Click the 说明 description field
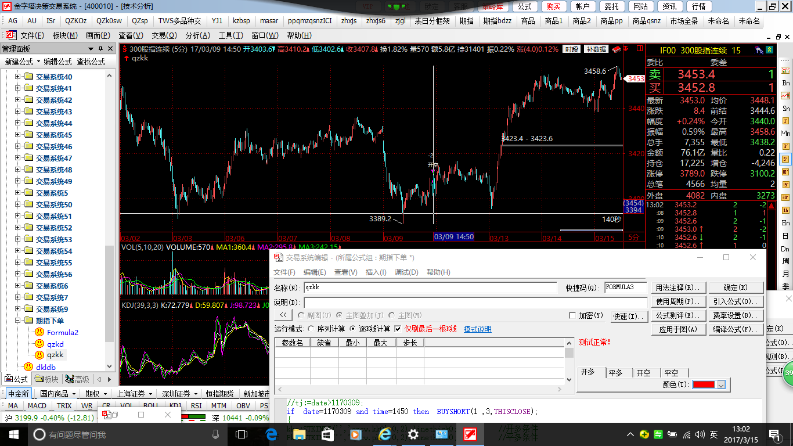This screenshot has height=446, width=793. (x=475, y=303)
